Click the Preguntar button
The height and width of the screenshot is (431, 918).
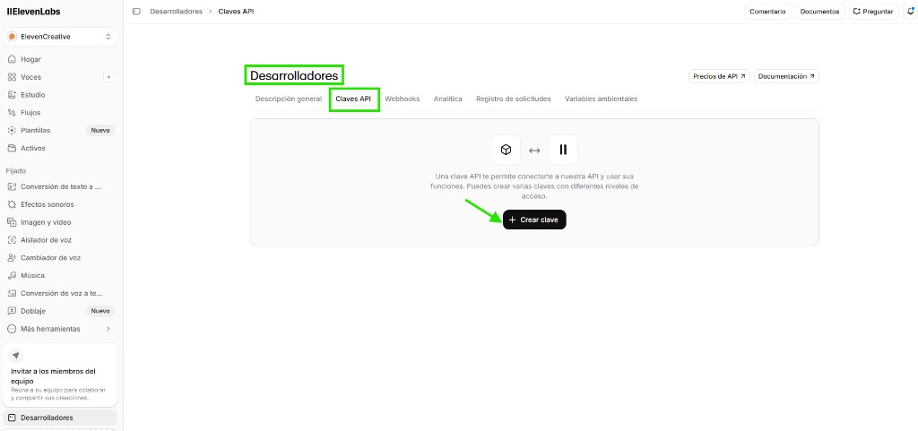pos(873,12)
